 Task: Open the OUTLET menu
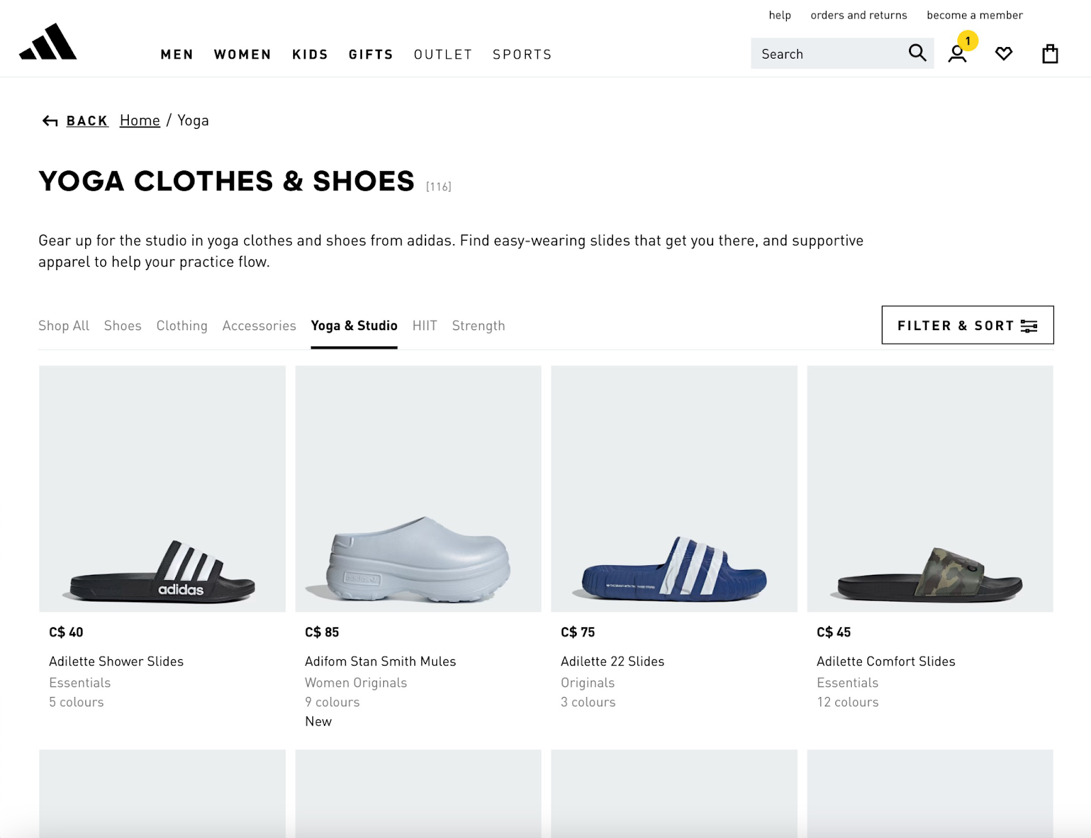tap(443, 55)
